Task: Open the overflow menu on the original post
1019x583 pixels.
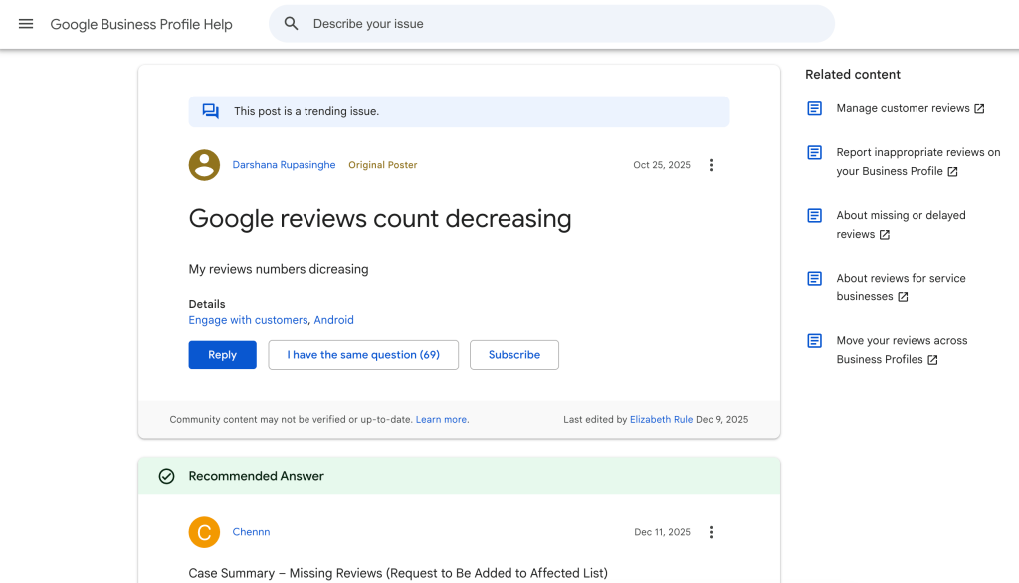Action: [712, 165]
